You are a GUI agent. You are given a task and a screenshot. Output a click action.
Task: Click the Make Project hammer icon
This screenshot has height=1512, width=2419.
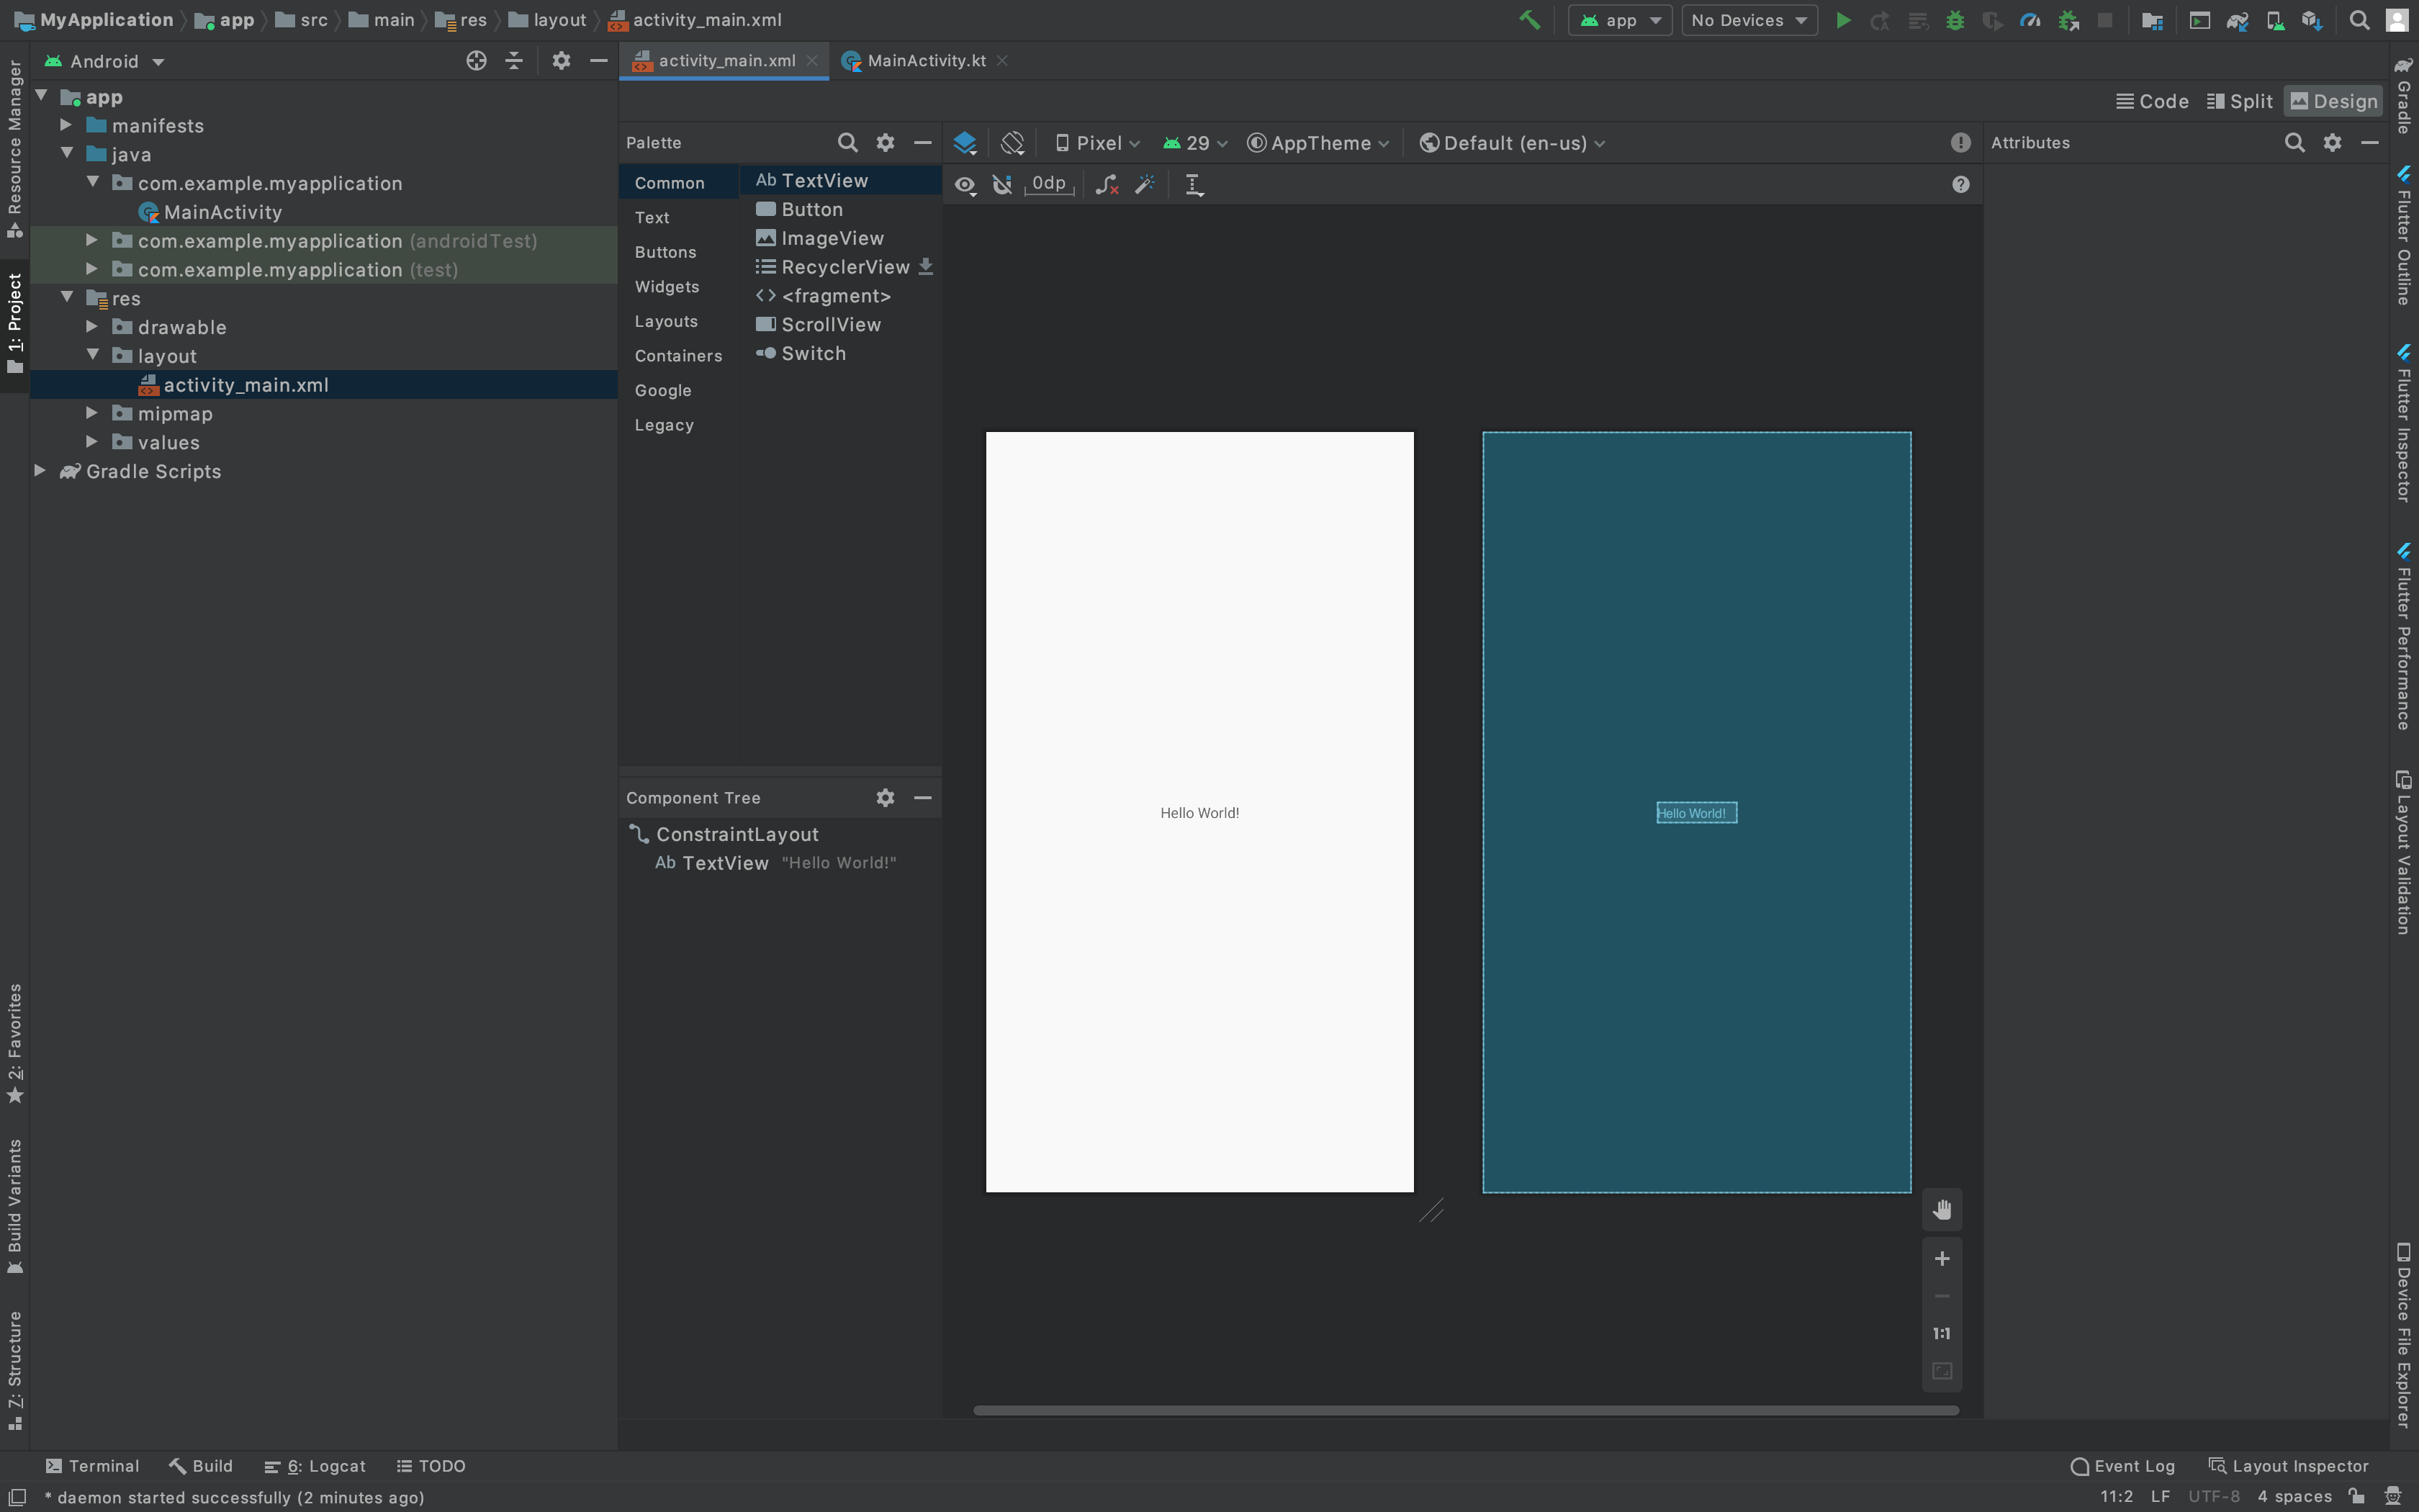tap(1529, 20)
